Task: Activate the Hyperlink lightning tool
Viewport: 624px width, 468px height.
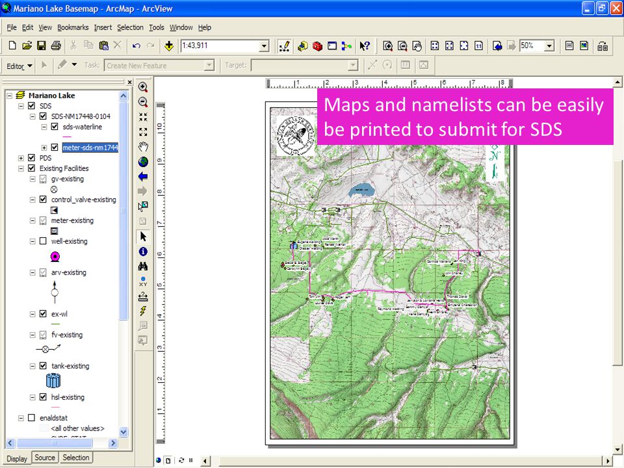Action: click(x=143, y=311)
